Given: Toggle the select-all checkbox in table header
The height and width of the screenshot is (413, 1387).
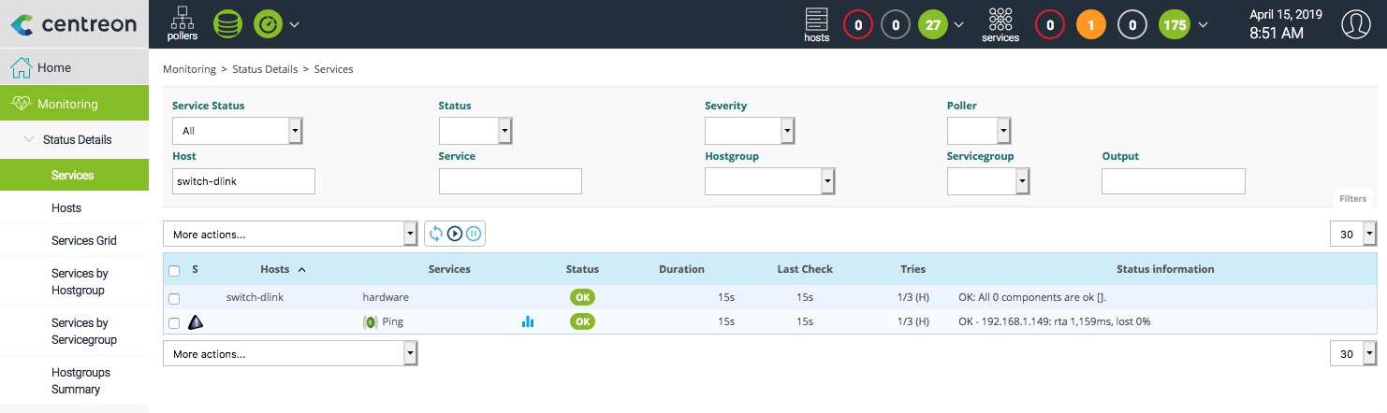Looking at the screenshot, I should tap(174, 270).
